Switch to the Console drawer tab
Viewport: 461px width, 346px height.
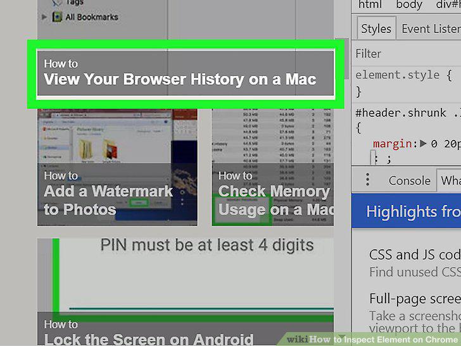[x=409, y=181]
